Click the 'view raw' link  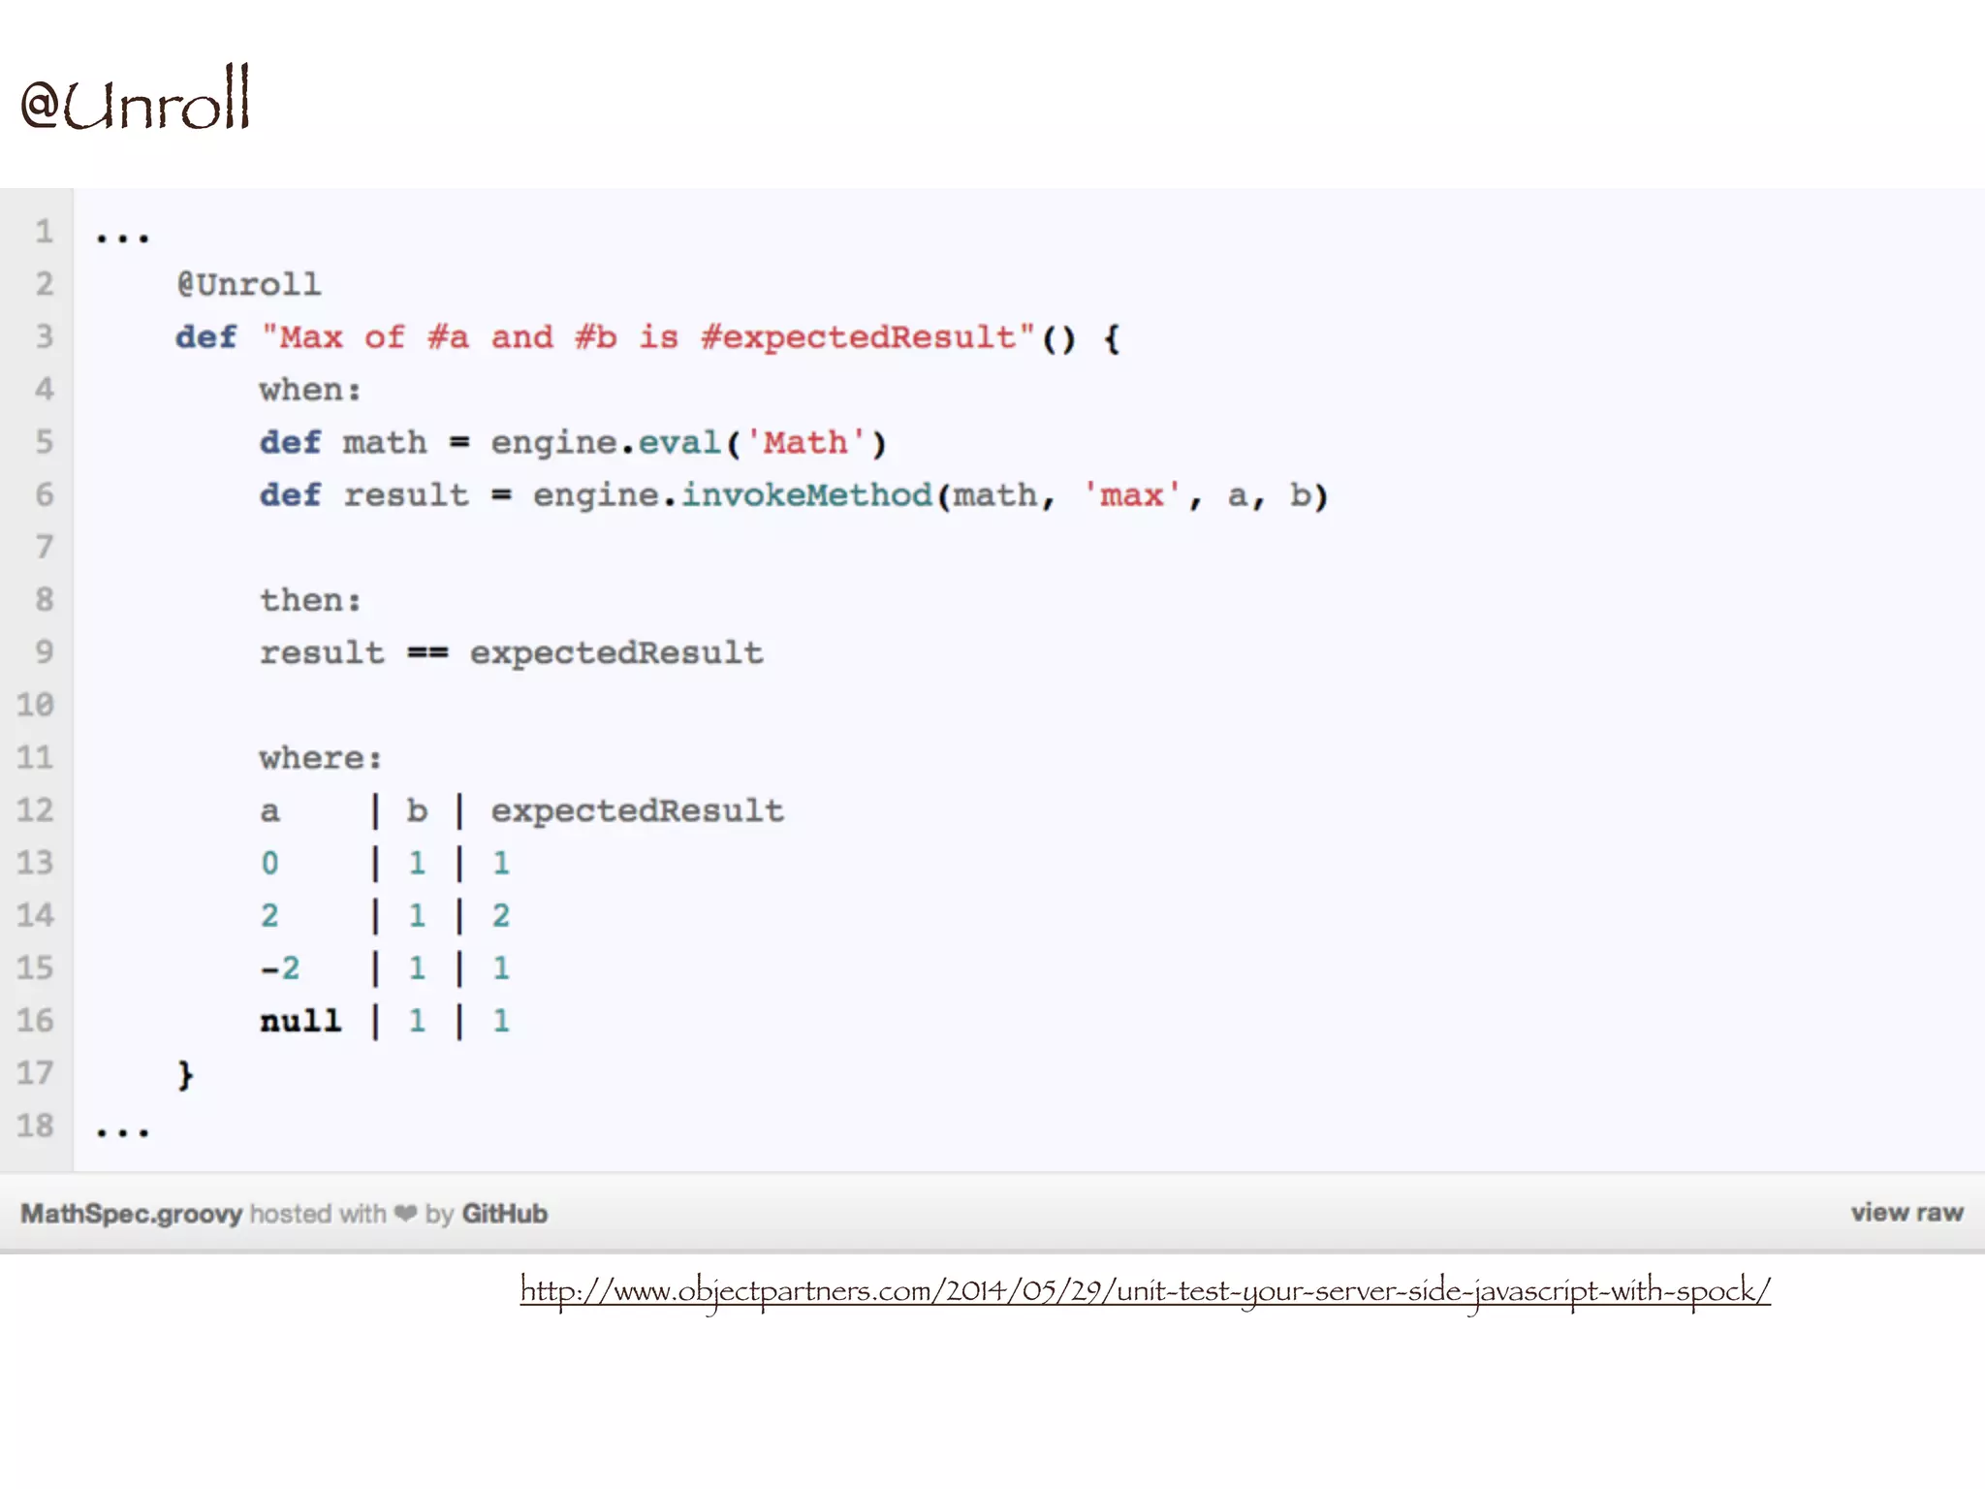click(1906, 1213)
